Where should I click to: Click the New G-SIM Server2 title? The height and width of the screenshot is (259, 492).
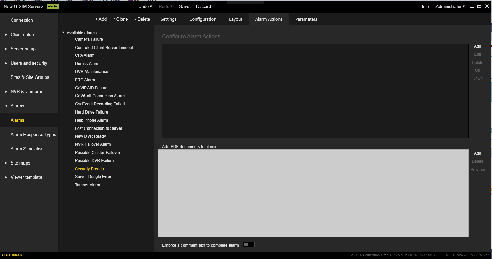[x=23, y=6]
